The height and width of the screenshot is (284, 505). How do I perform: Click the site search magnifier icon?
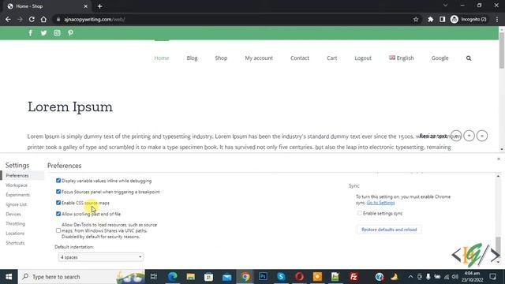click(x=469, y=58)
